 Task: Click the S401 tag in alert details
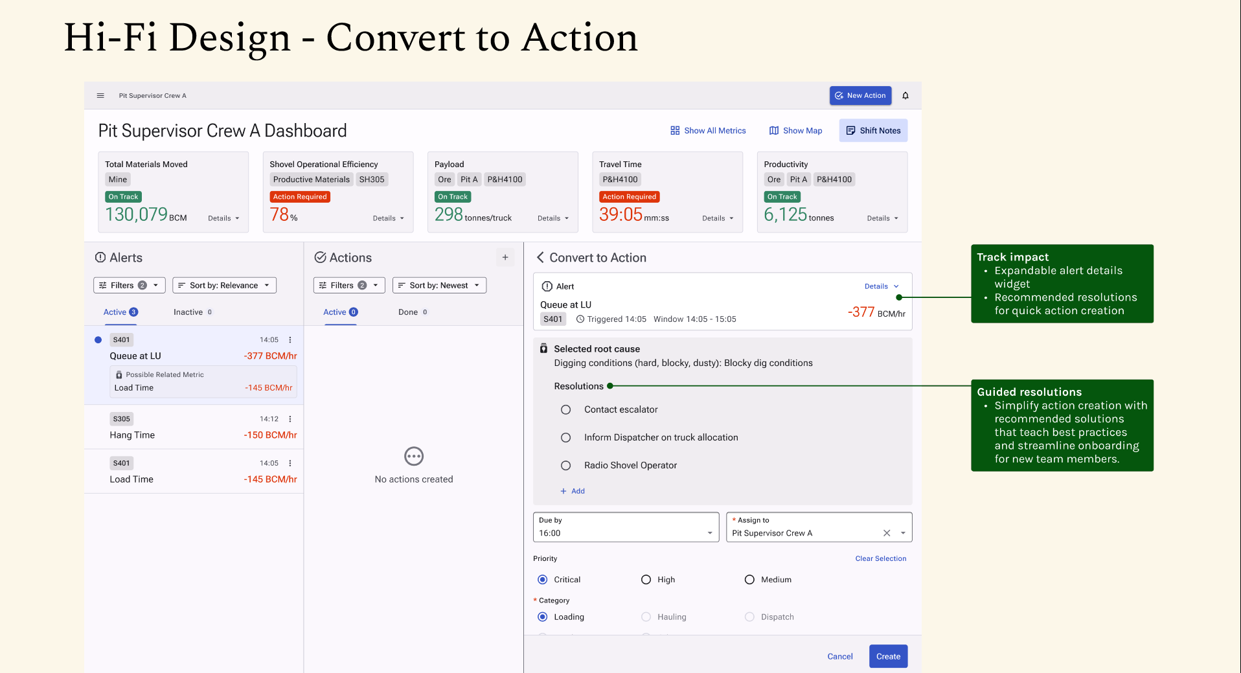[552, 319]
